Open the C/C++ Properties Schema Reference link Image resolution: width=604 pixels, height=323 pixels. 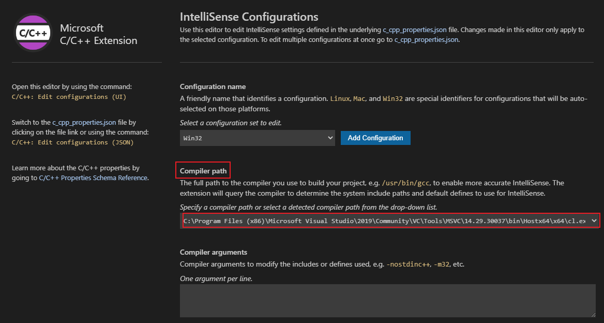93,178
